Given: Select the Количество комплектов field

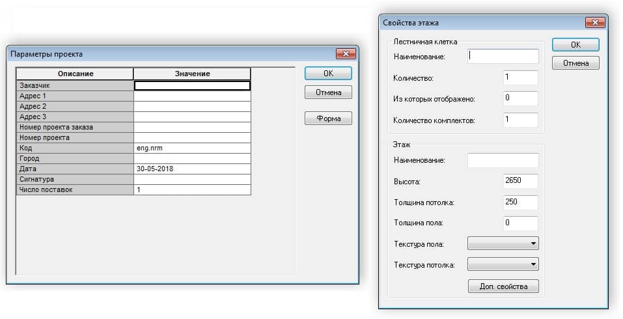Looking at the screenshot, I should coord(521,120).
